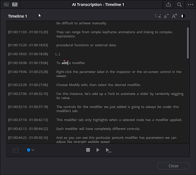Stop transcript playback
This screenshot has height=175, width=196.
pyautogui.click(x=88, y=150)
